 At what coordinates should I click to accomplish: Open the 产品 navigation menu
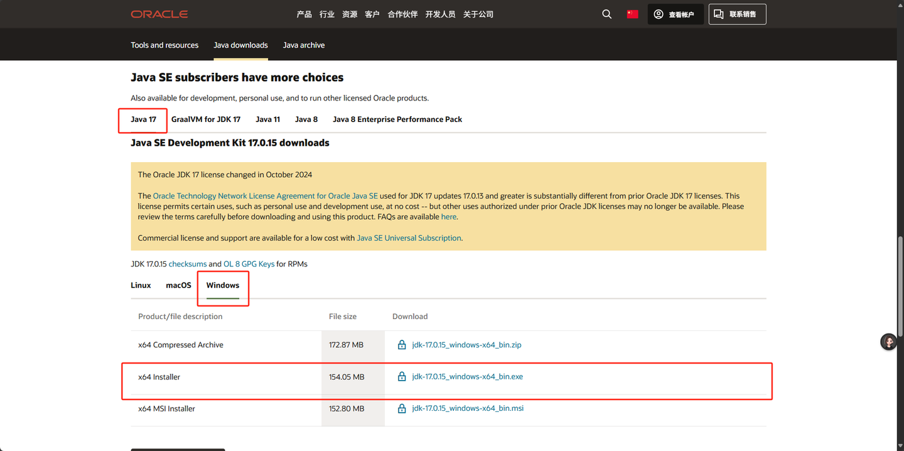304,14
